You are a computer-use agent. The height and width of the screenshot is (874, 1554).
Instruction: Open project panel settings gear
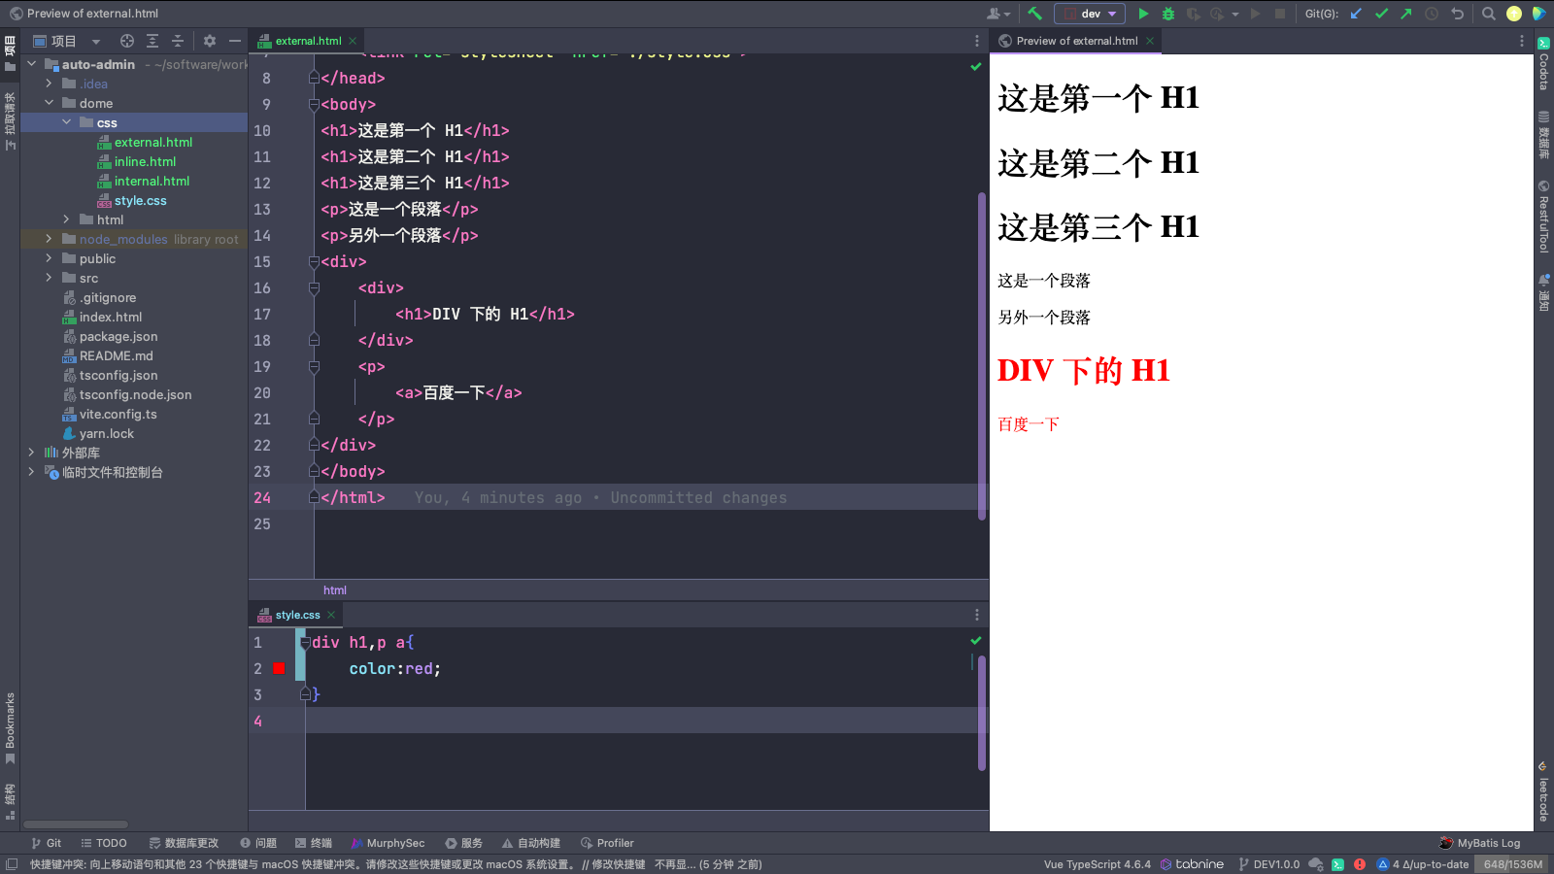click(210, 41)
